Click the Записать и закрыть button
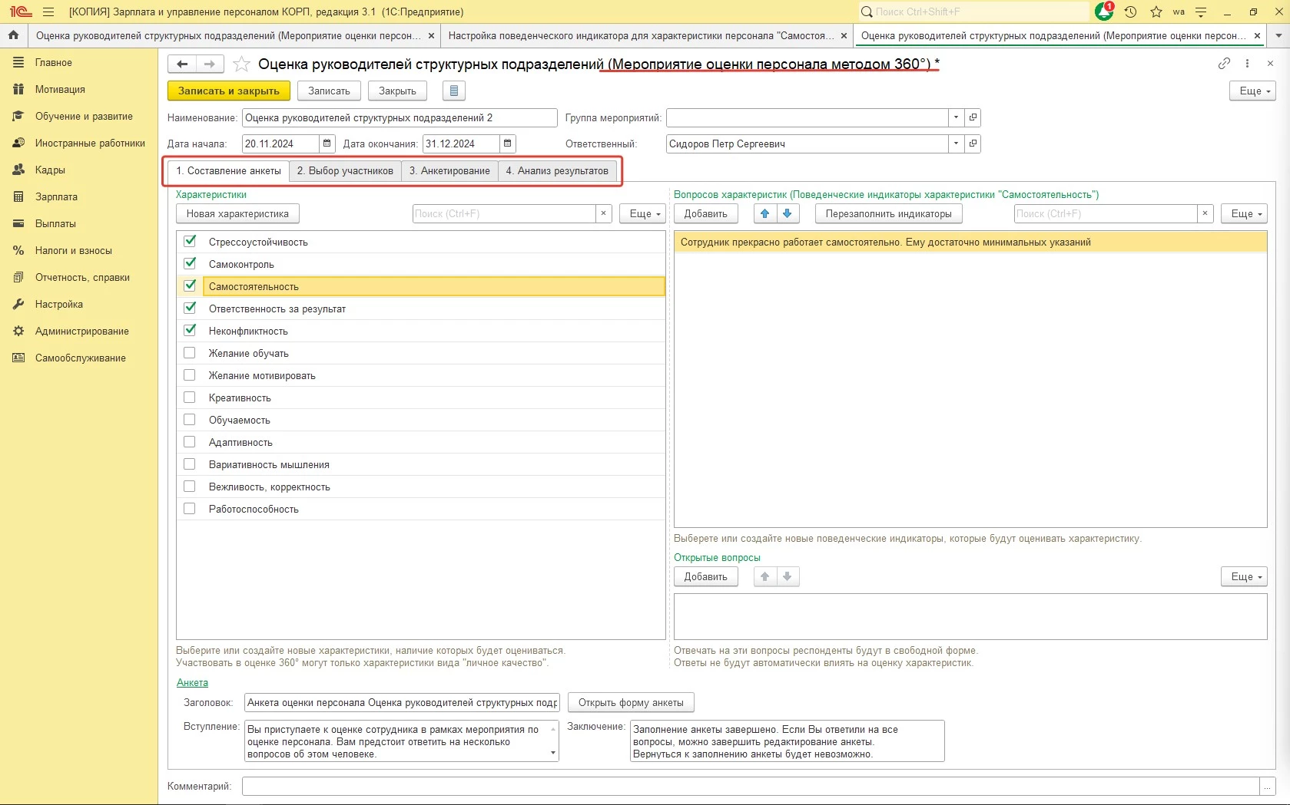This screenshot has height=805, width=1290. 229,91
